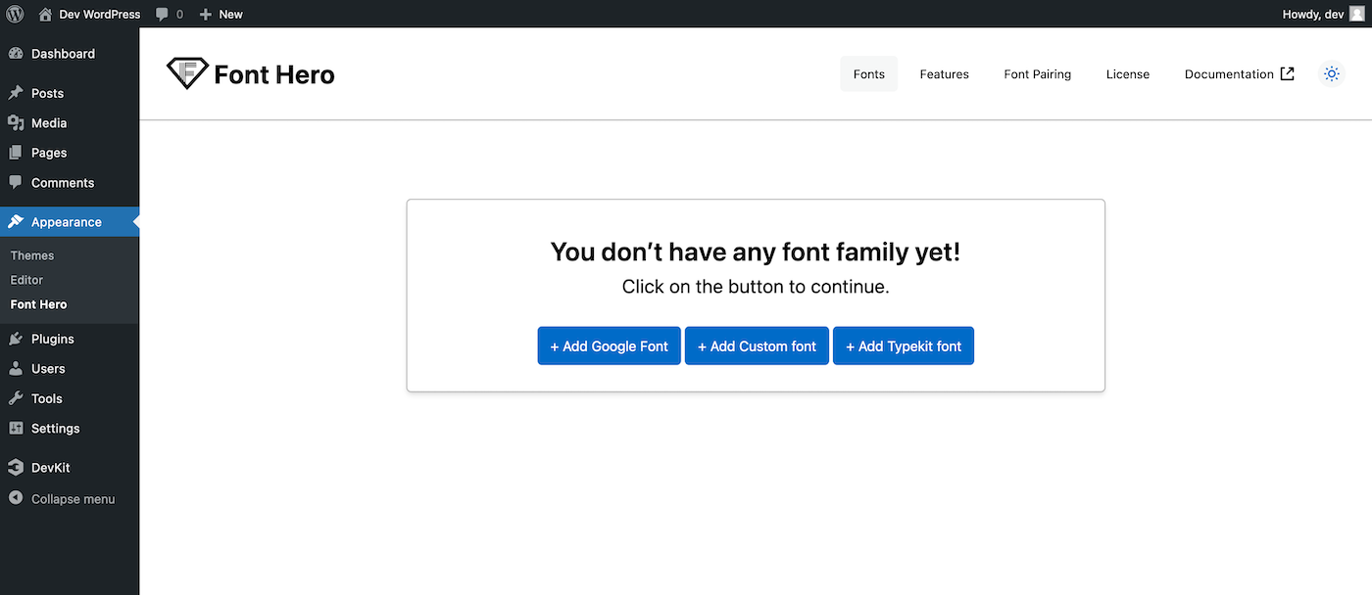Click the Dashboard gauge icon
Viewport: 1372px width, 595px height.
(x=16, y=54)
